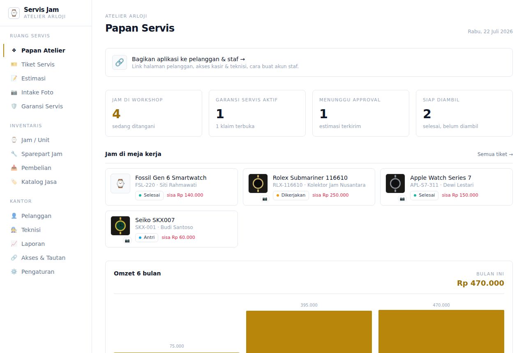Click the Selesai status badge on Fossil ticket
526x353 pixels.
149,195
